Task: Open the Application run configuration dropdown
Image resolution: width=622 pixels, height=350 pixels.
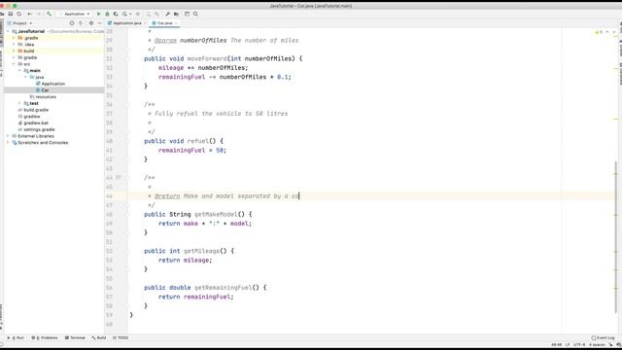Action: (75, 14)
